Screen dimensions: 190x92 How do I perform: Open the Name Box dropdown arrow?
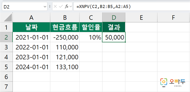(x=45, y=7)
